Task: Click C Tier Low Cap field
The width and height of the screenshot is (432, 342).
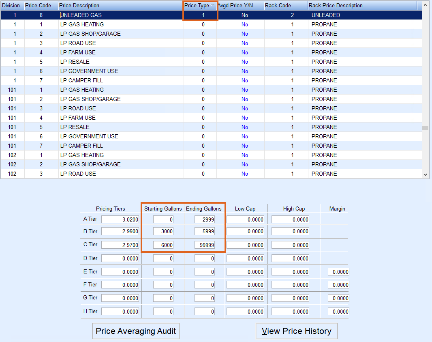Action: coord(245,245)
